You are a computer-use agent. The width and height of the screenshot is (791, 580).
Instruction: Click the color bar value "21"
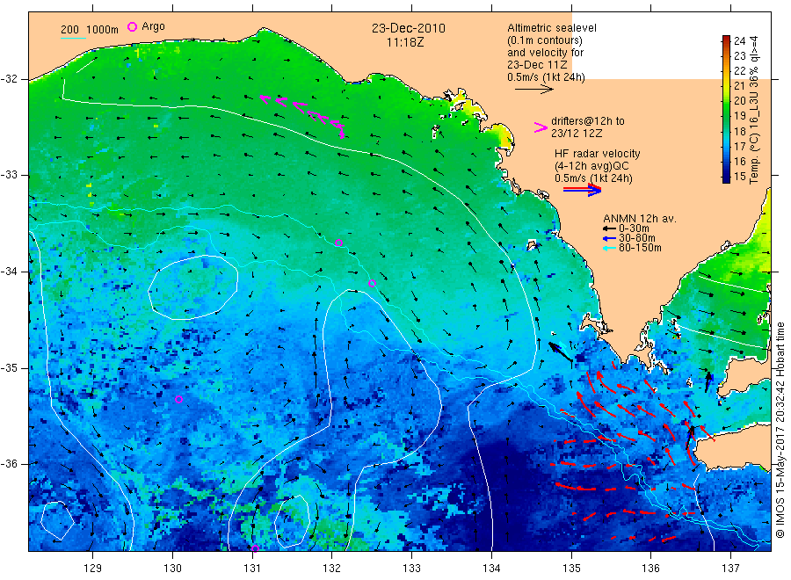(x=739, y=86)
